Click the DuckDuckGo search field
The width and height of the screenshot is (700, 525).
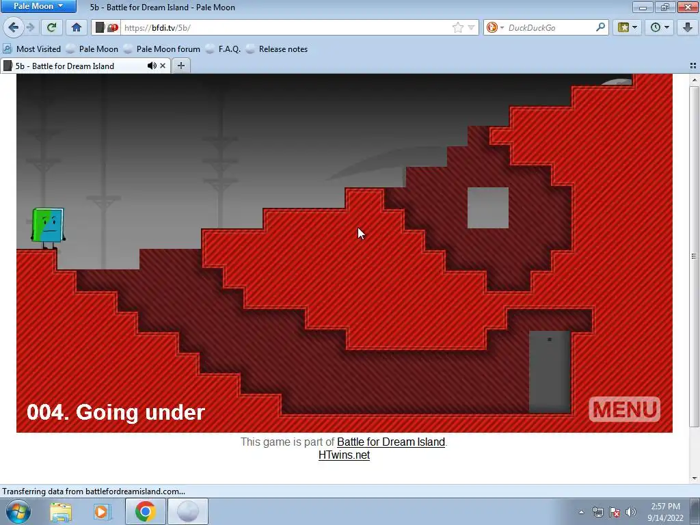coord(550,27)
